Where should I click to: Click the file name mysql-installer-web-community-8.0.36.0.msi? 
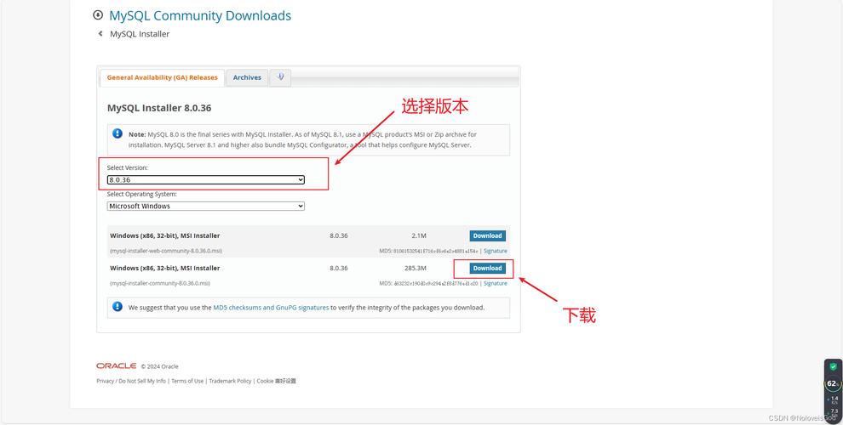tap(166, 251)
